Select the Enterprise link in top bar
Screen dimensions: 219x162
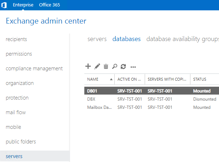click(23, 5)
